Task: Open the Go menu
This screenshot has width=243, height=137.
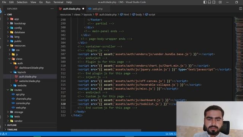Action: pos(41,2)
